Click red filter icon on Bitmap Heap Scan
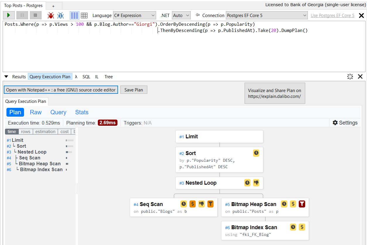The image size is (367, 245). click(x=302, y=204)
